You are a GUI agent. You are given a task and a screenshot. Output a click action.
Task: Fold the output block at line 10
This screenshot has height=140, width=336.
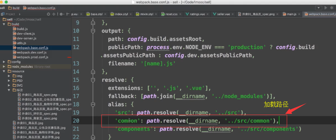pyautogui.click(x=93, y=31)
